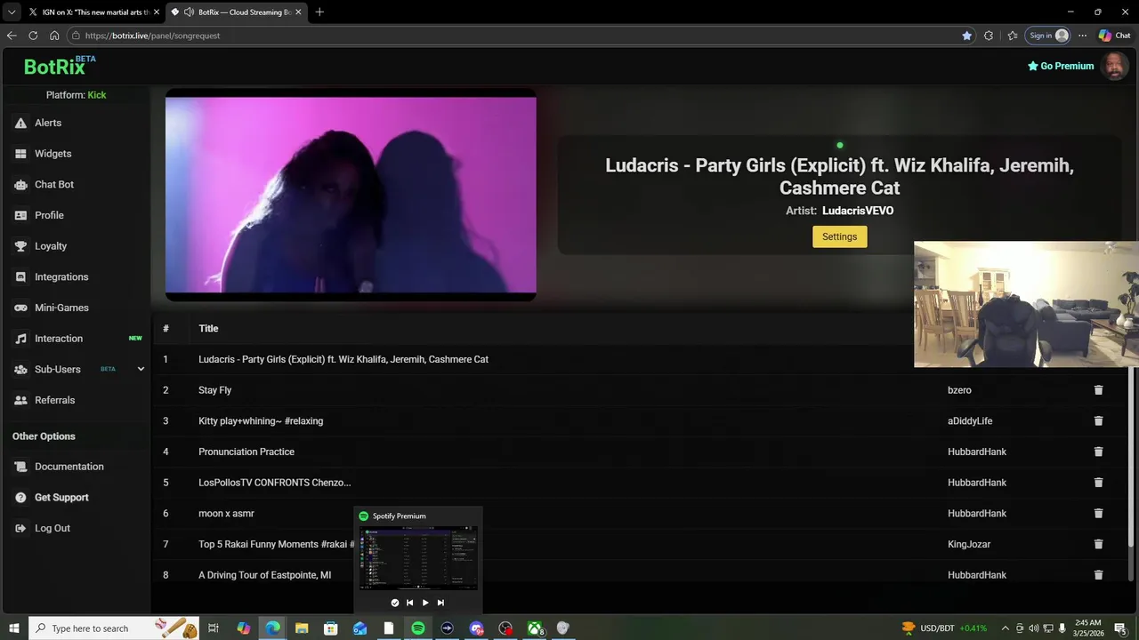This screenshot has width=1139, height=640.
Task: Open the Windows Start menu
Action: [14, 628]
